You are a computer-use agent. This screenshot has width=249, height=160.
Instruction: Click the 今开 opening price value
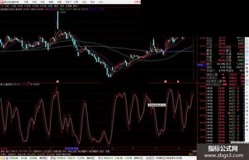coord(222,47)
